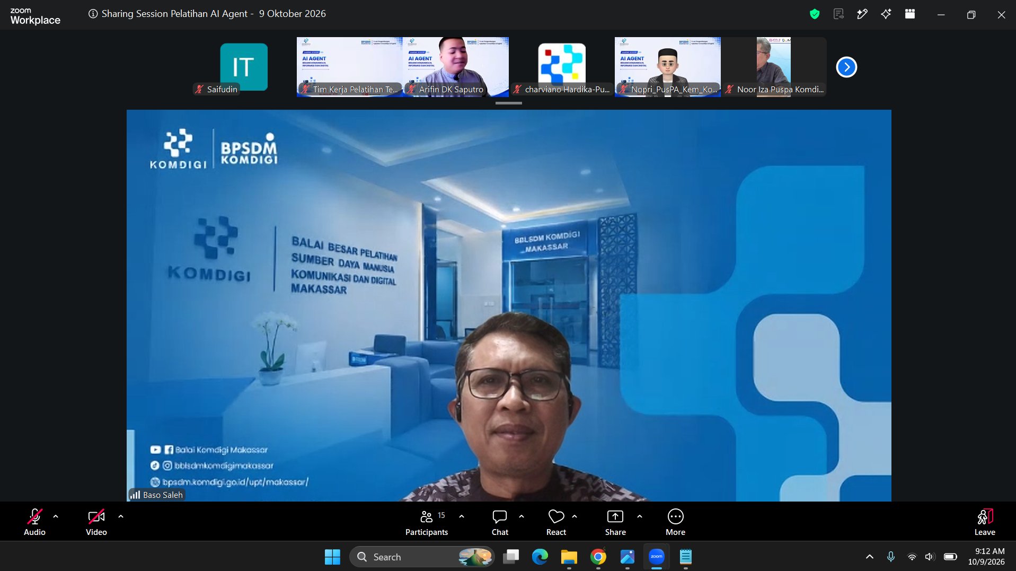Expand the React options arrow
1016x571 pixels.
click(x=575, y=516)
